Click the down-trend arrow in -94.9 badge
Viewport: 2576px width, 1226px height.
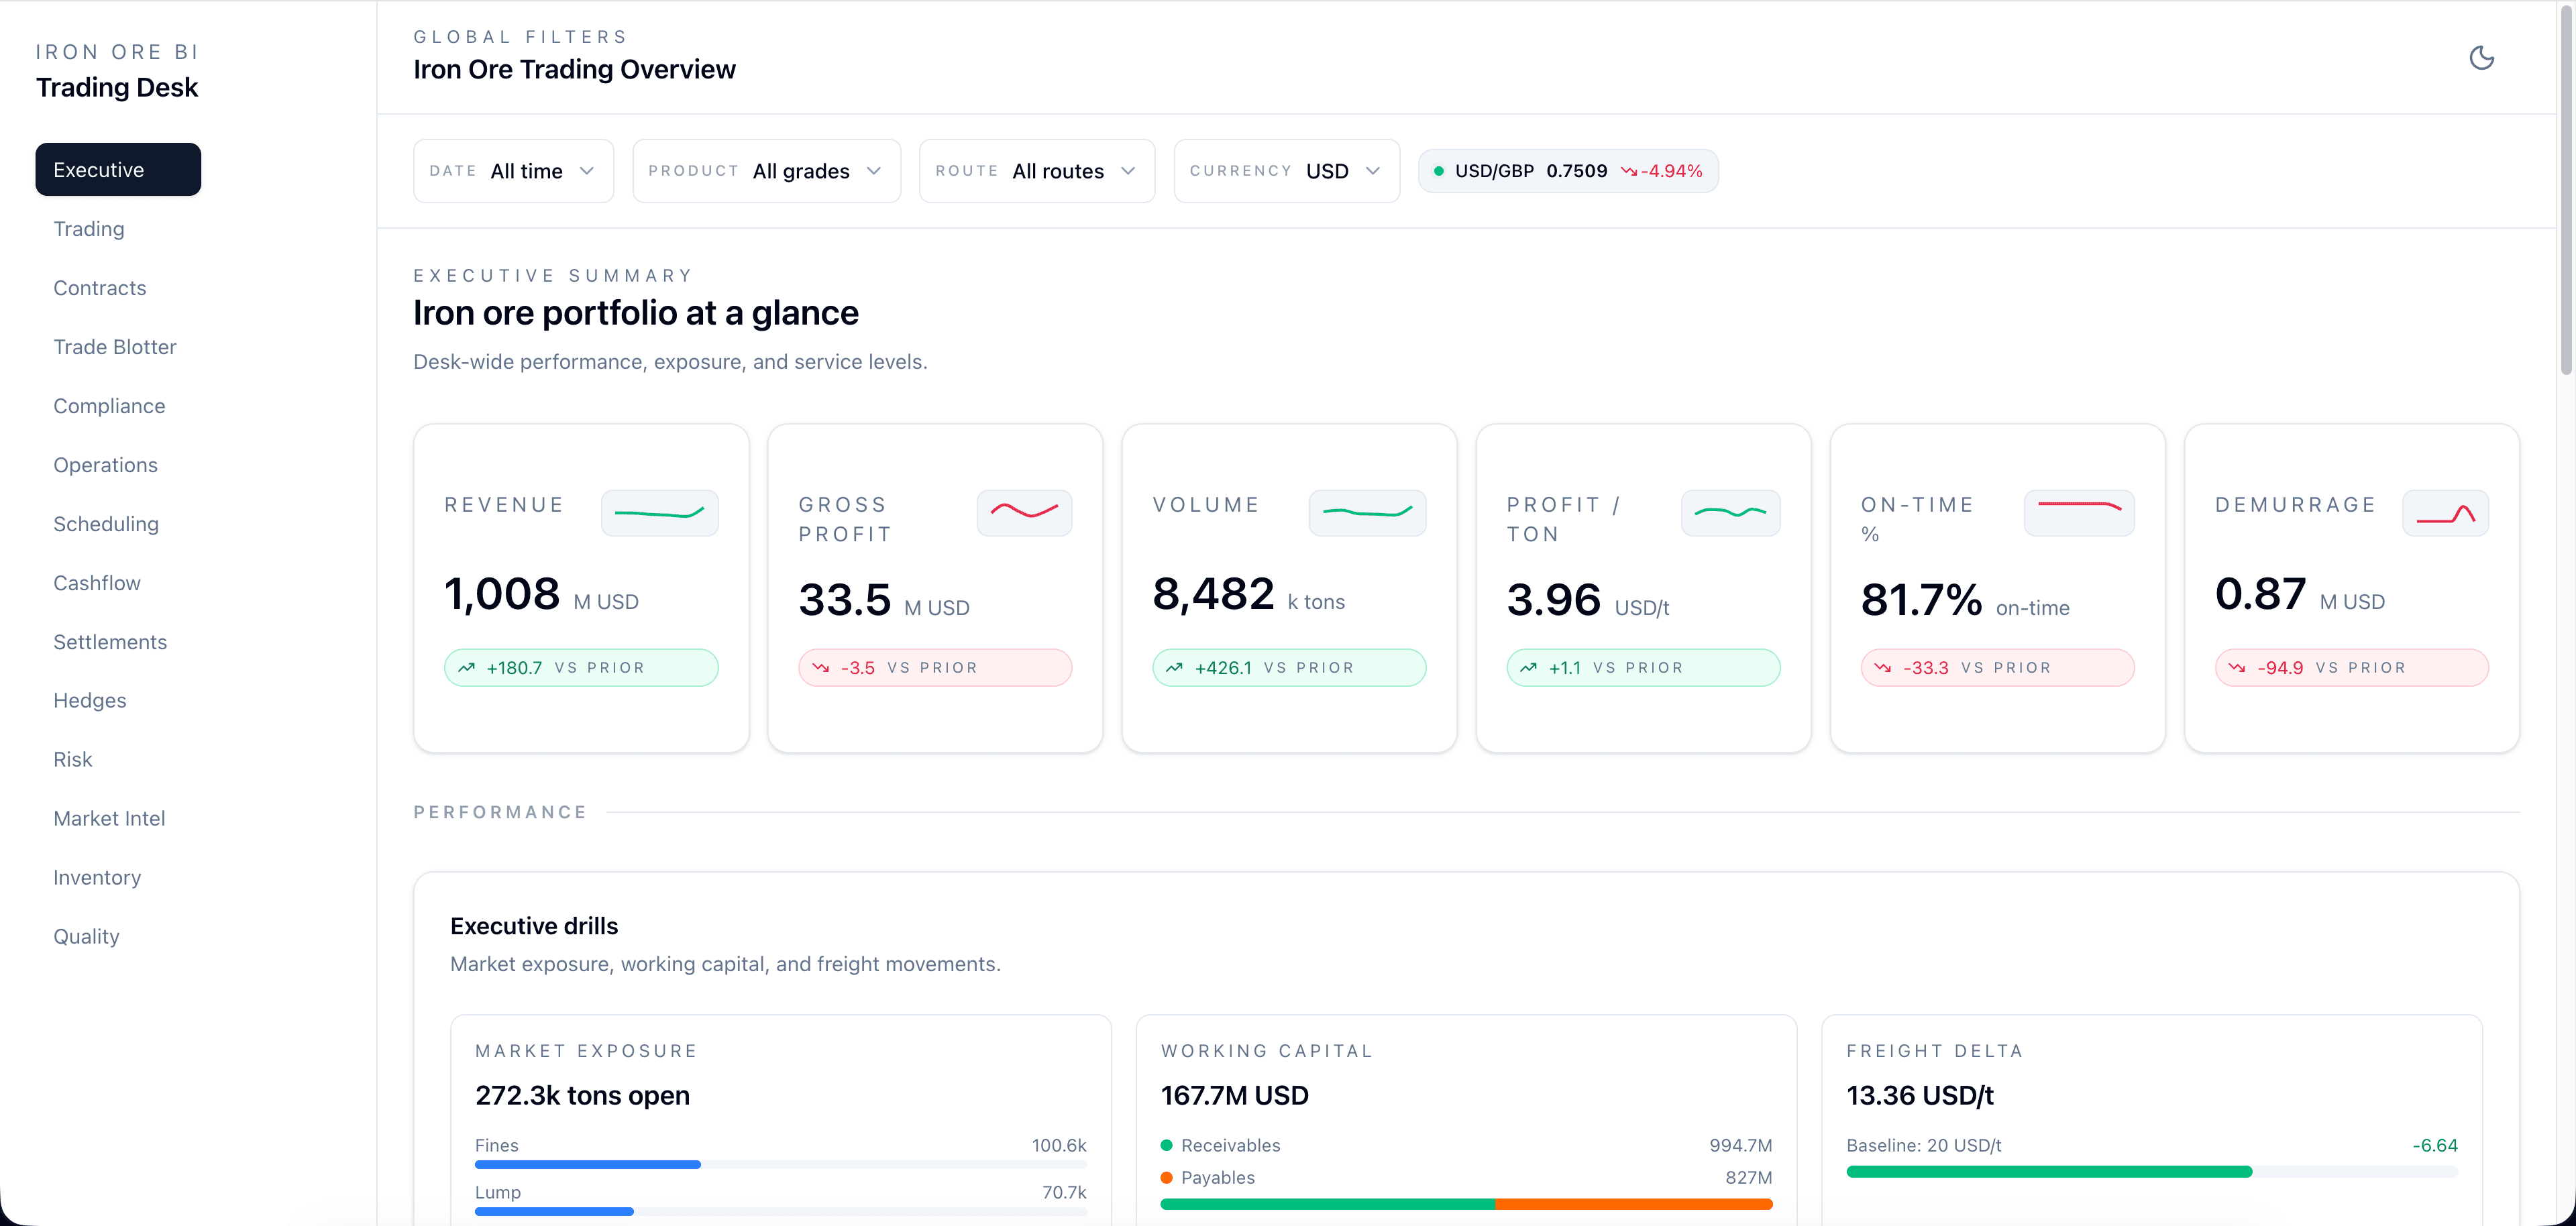[2237, 668]
